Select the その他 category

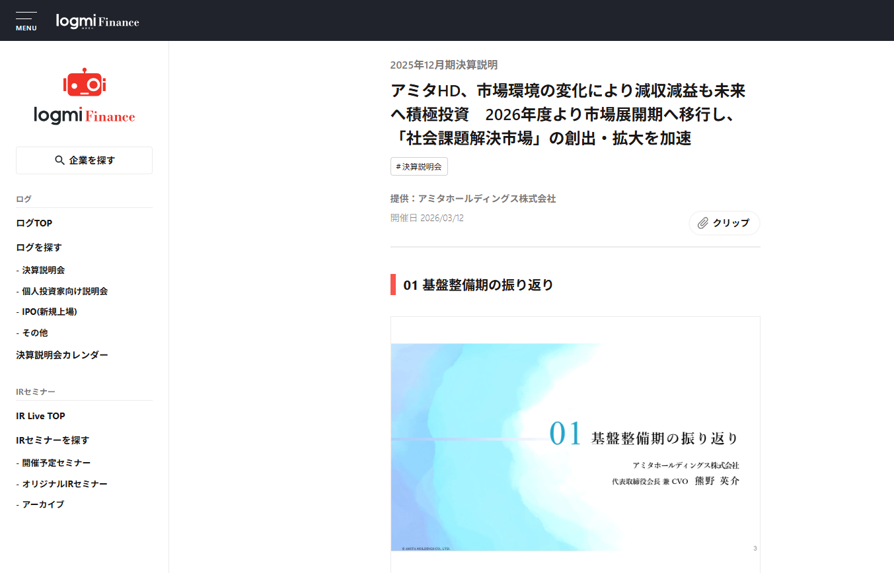pos(35,333)
